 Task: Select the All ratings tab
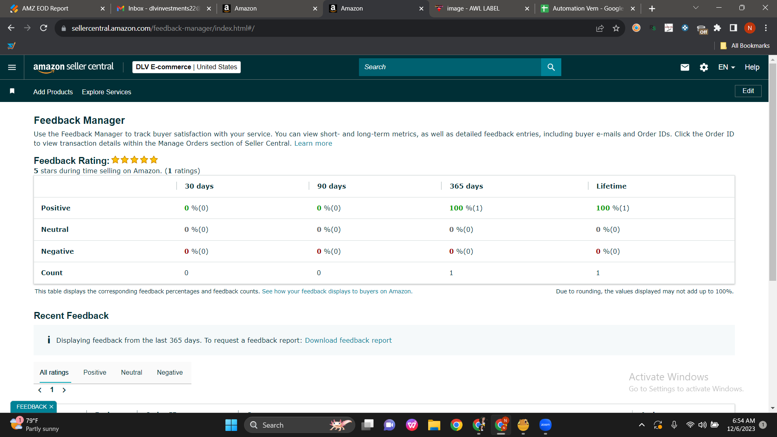(54, 372)
